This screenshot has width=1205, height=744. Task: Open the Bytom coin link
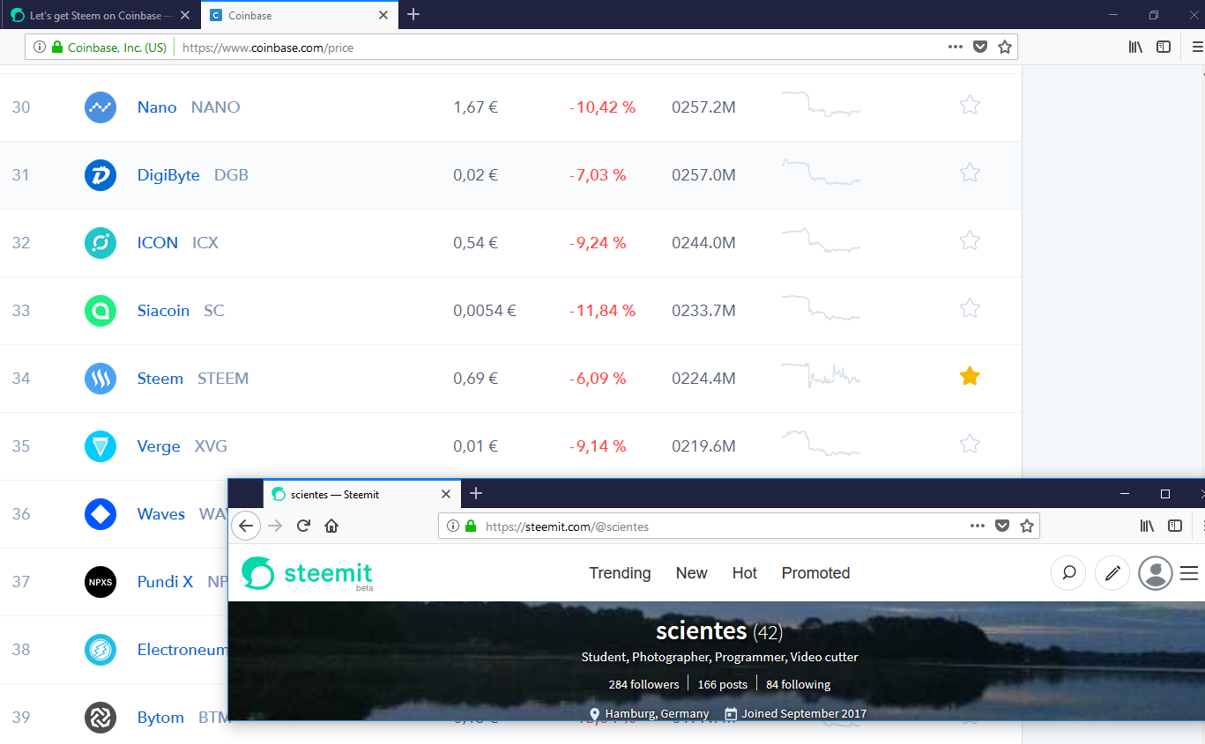(x=160, y=718)
